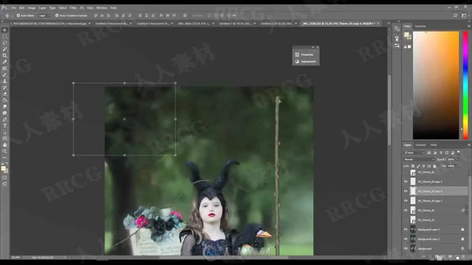Screen dimensions: 472x265
Task: Switch to the Swatches tab
Action: coord(420,26)
